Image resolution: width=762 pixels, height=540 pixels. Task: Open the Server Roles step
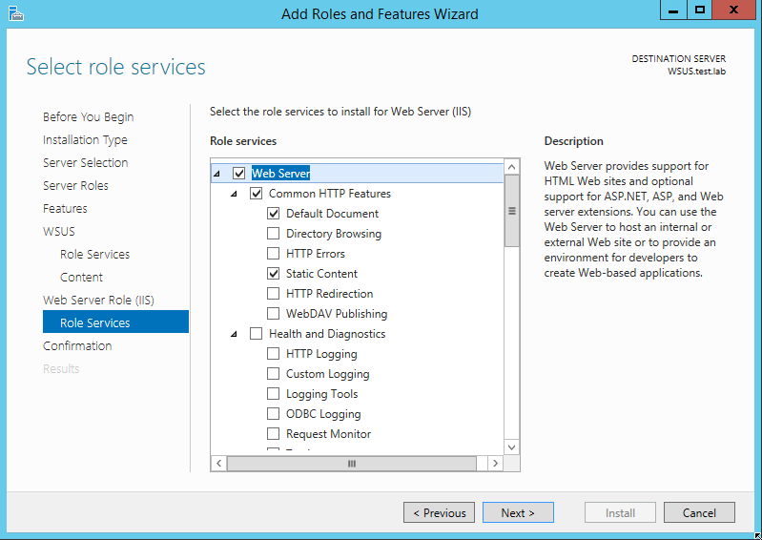point(75,186)
